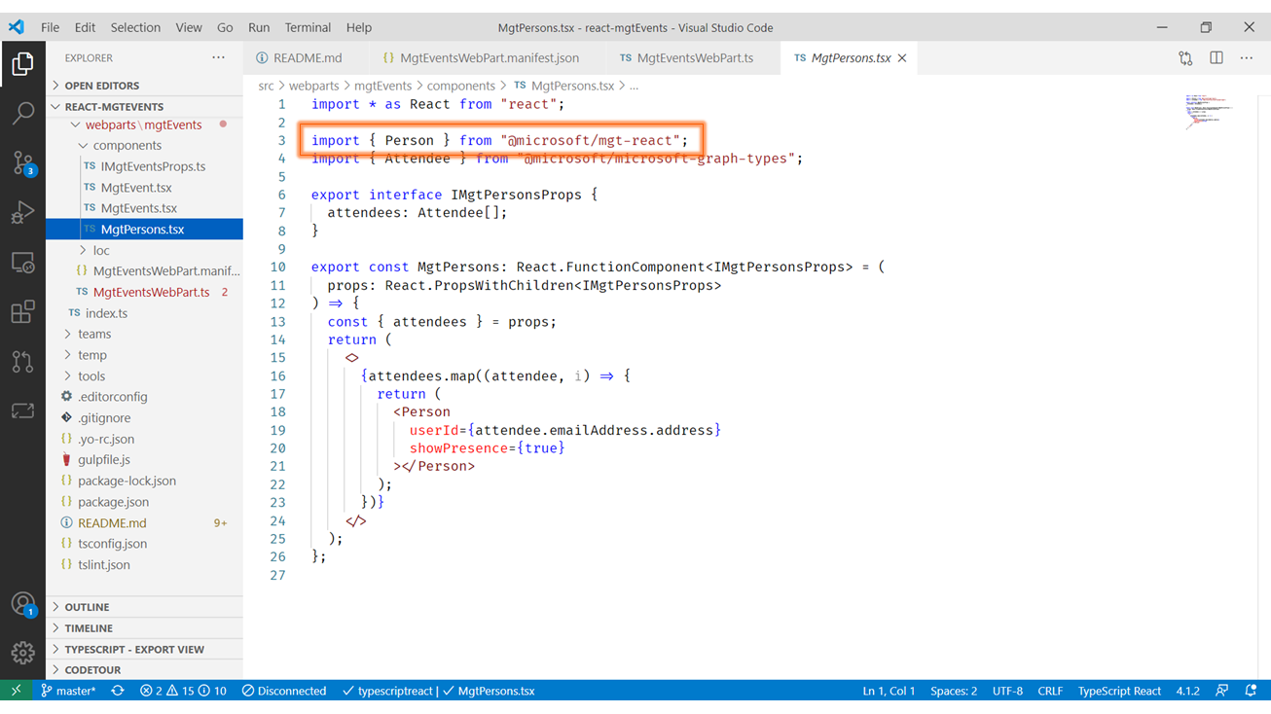
Task: Change the CRLF end of line setting
Action: (x=1049, y=691)
